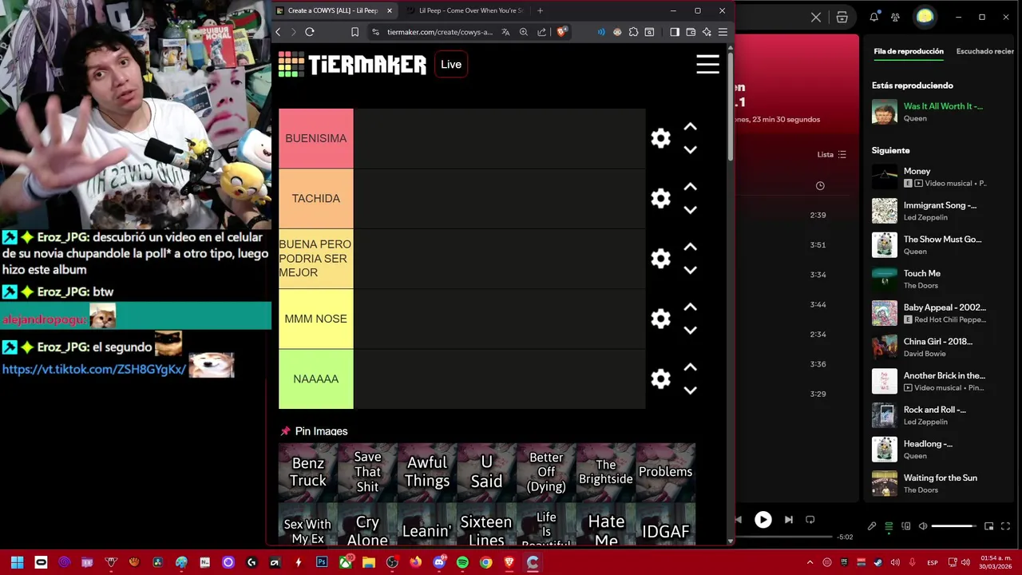Screen dimensions: 1022x575
Task: Open settings gear for NAAAAA tier
Action: 660,379
